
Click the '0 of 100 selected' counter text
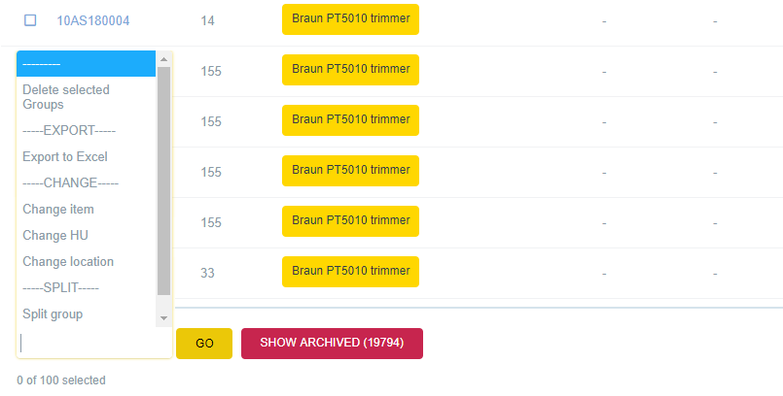point(61,380)
